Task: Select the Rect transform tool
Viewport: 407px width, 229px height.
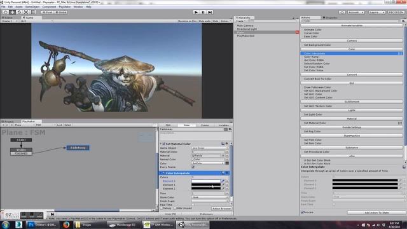Action: (x=33, y=12)
